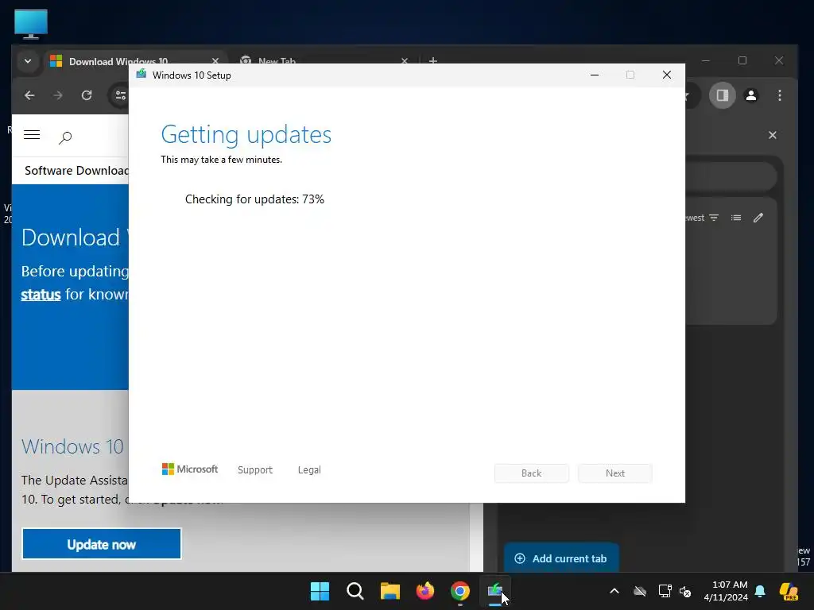The width and height of the screenshot is (814, 610).
Task: Select Windows 10 Setup taskbar icon
Action: point(495,591)
